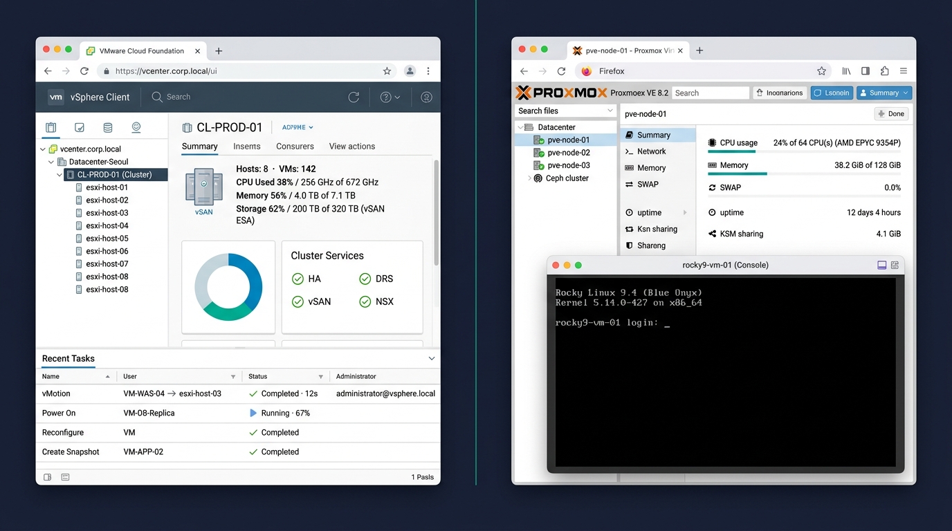Image resolution: width=952 pixels, height=531 pixels.
Task: Go back in the Firefox Proxmox window
Action: tap(524, 71)
